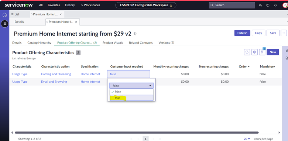This screenshot has width=288, height=141.
Task: Click the Characteristic option column header
Action: 55,66
